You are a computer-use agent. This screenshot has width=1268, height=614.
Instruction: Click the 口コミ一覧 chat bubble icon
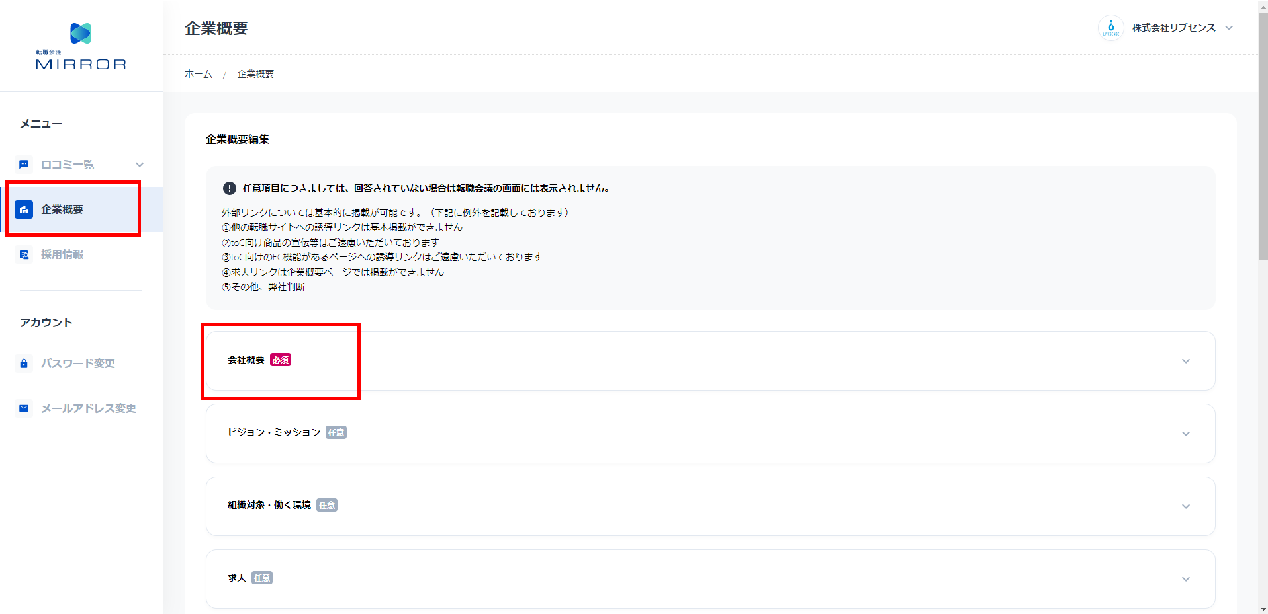pos(24,165)
